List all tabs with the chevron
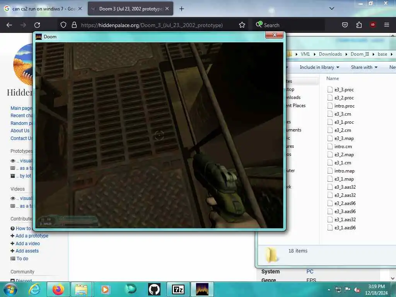Image resolution: width=396 pixels, height=297 pixels. [x=331, y=9]
